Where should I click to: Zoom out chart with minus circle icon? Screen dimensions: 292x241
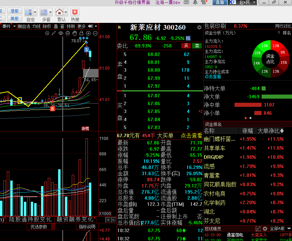coord(95,33)
